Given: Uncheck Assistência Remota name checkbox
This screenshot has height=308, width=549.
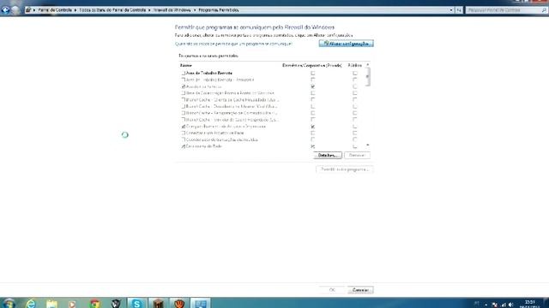Looking at the screenshot, I should pyautogui.click(x=183, y=86).
